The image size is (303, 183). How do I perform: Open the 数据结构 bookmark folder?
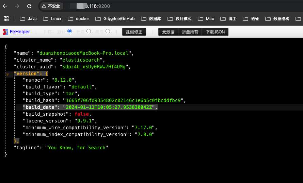click(x=277, y=19)
